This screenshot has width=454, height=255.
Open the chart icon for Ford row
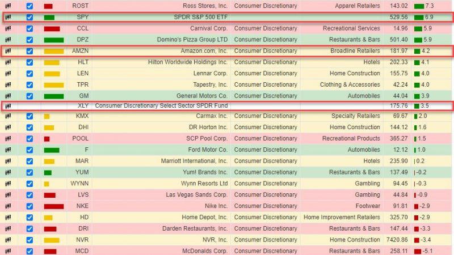click(8, 150)
